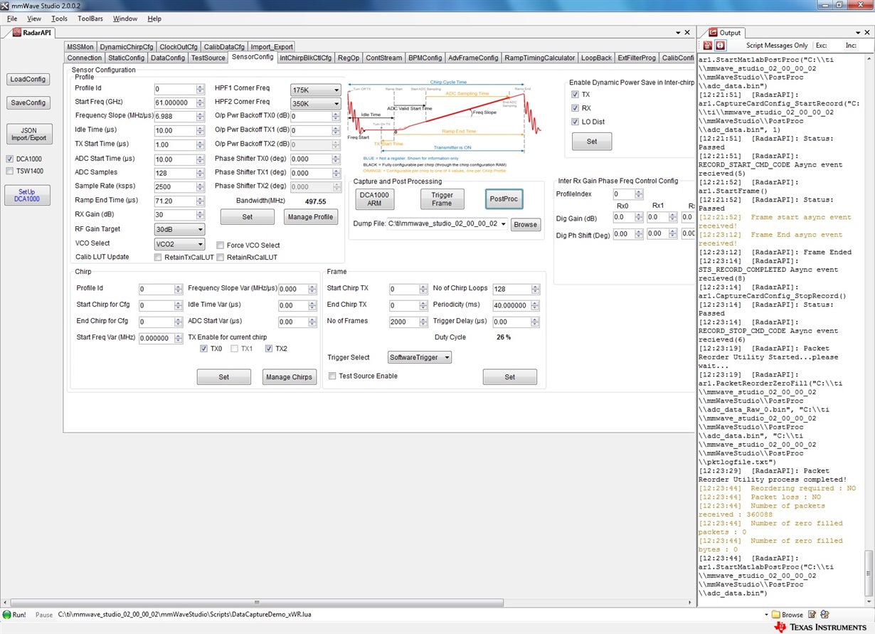Close the Output panel with its X
This screenshot has width=875, height=634.
tap(867, 33)
